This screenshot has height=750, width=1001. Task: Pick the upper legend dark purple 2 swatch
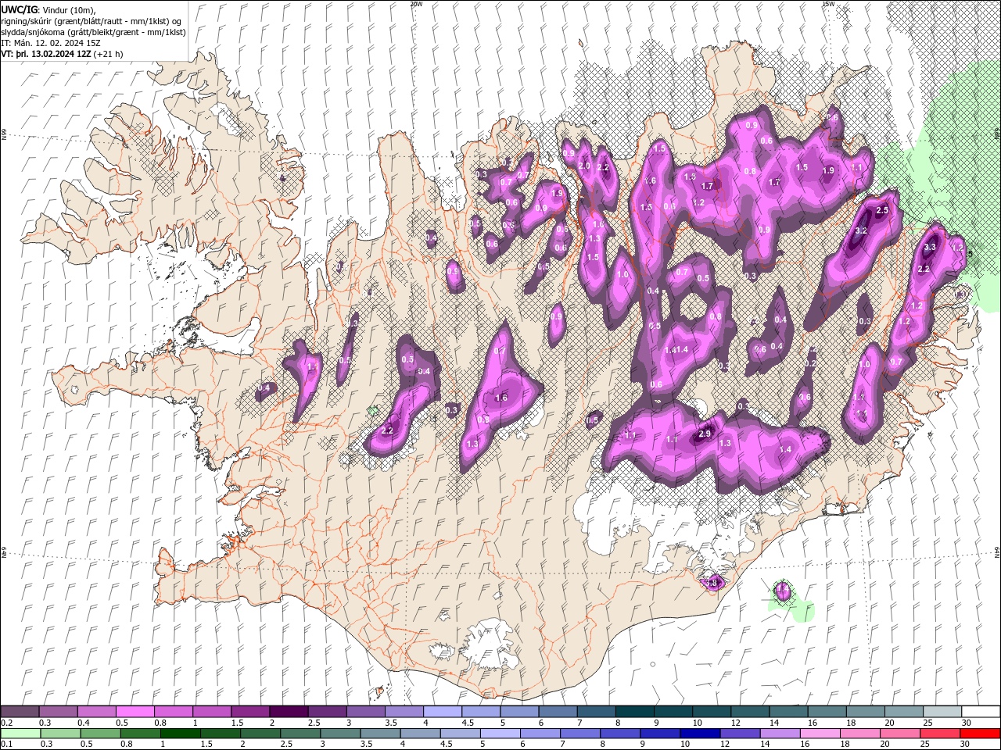pyautogui.click(x=289, y=712)
